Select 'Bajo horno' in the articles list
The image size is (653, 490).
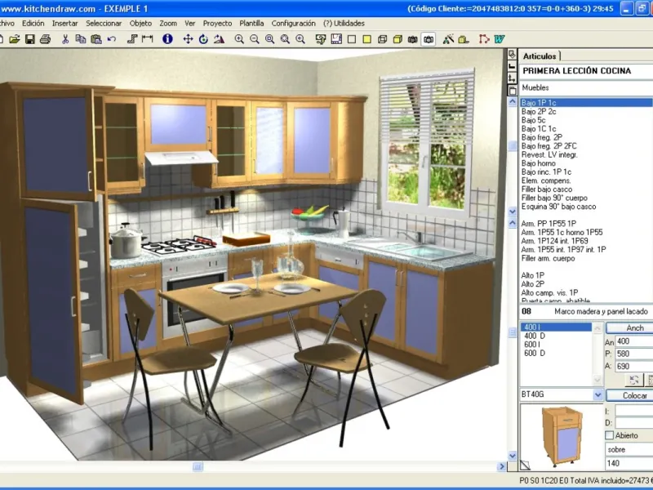[539, 163]
